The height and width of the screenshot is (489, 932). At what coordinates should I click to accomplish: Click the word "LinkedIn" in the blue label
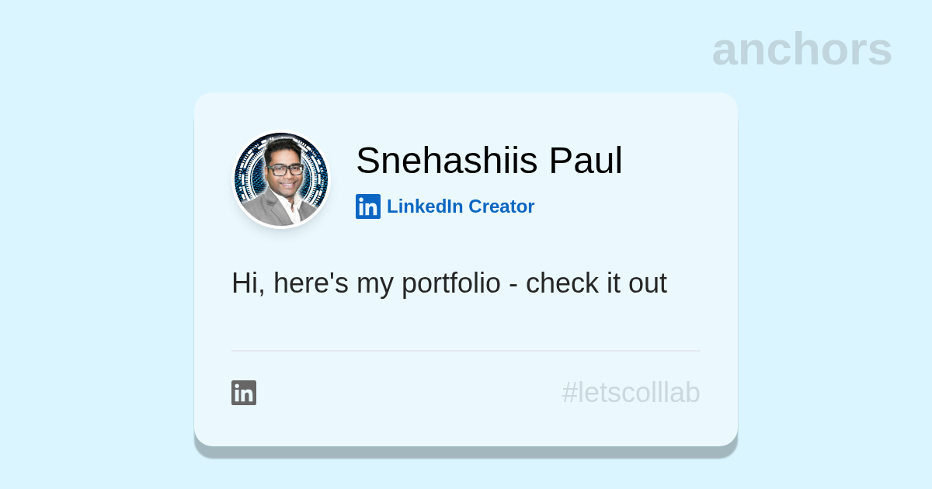[425, 206]
